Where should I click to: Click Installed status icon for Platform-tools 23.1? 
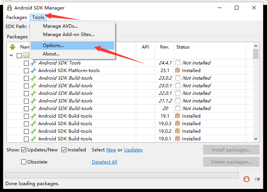178,70
